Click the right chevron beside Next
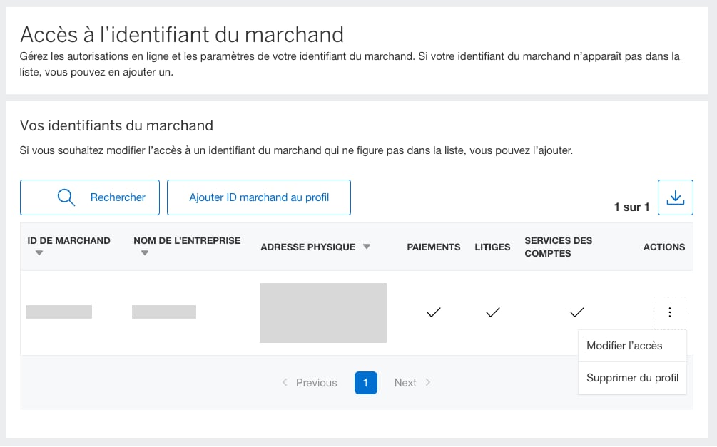Viewport: 717px width, 447px height. (429, 383)
